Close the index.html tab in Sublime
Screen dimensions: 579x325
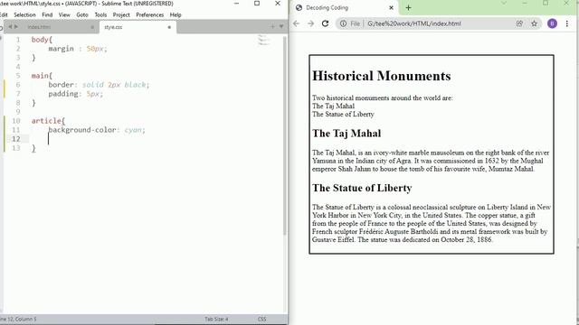click(x=92, y=27)
